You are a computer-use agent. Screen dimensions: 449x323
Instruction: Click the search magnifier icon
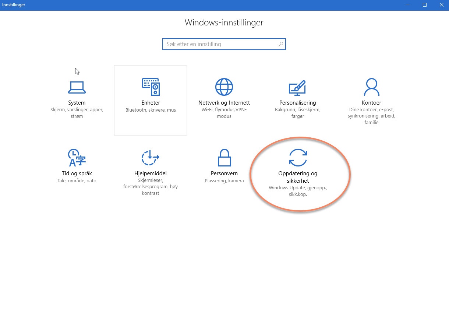pyautogui.click(x=281, y=44)
